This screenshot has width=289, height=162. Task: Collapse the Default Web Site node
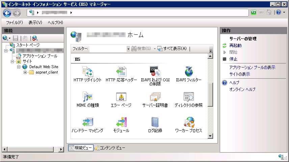click(19, 67)
